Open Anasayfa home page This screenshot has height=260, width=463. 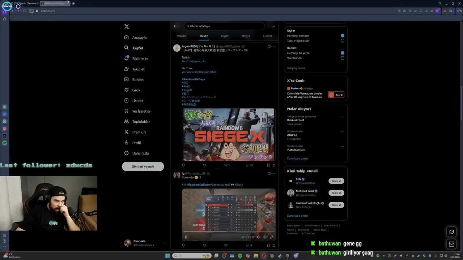(136, 38)
